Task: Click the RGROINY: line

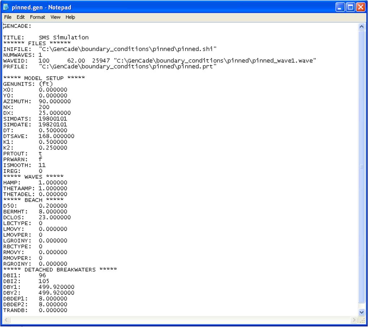Action: (35, 264)
